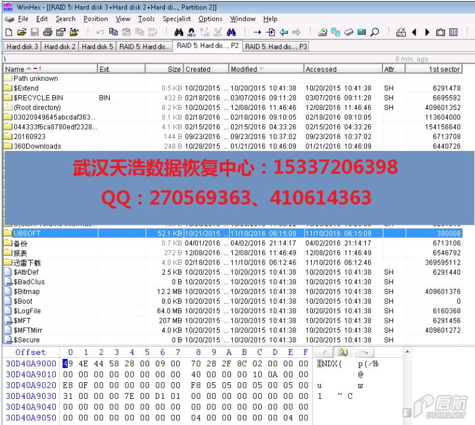The image size is (475, 425).
Task: Click the Save disk icon
Action: click(x=34, y=32)
